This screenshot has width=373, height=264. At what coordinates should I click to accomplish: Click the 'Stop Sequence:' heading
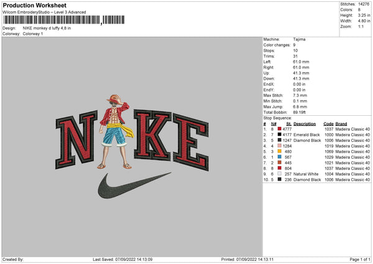tap(277, 118)
